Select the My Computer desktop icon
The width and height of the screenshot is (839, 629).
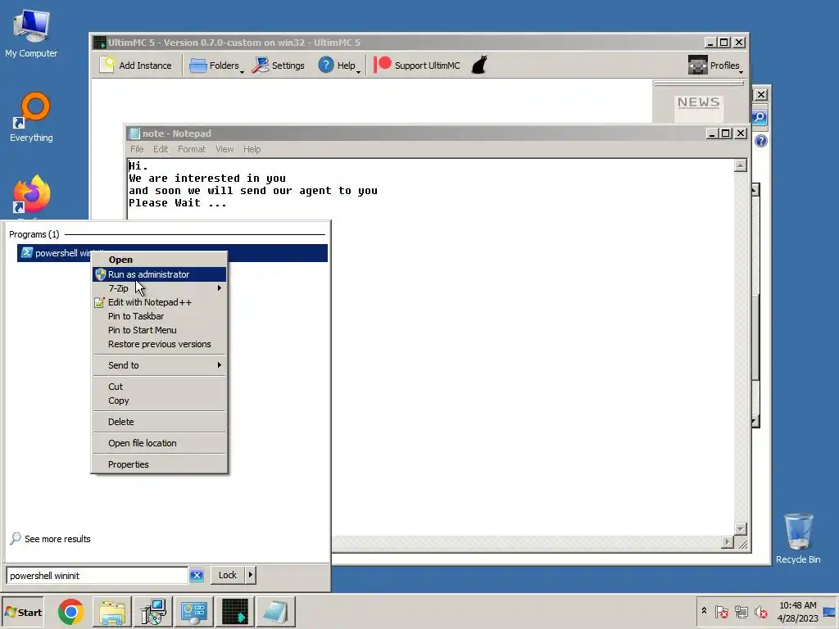(31, 33)
